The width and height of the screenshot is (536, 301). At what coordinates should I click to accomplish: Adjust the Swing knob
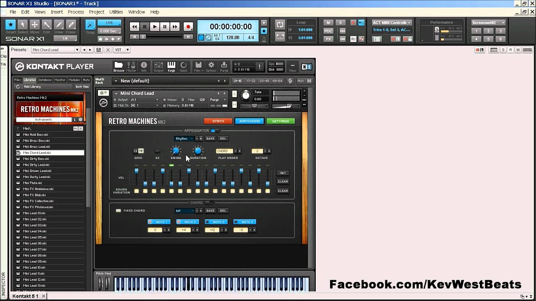(176, 150)
